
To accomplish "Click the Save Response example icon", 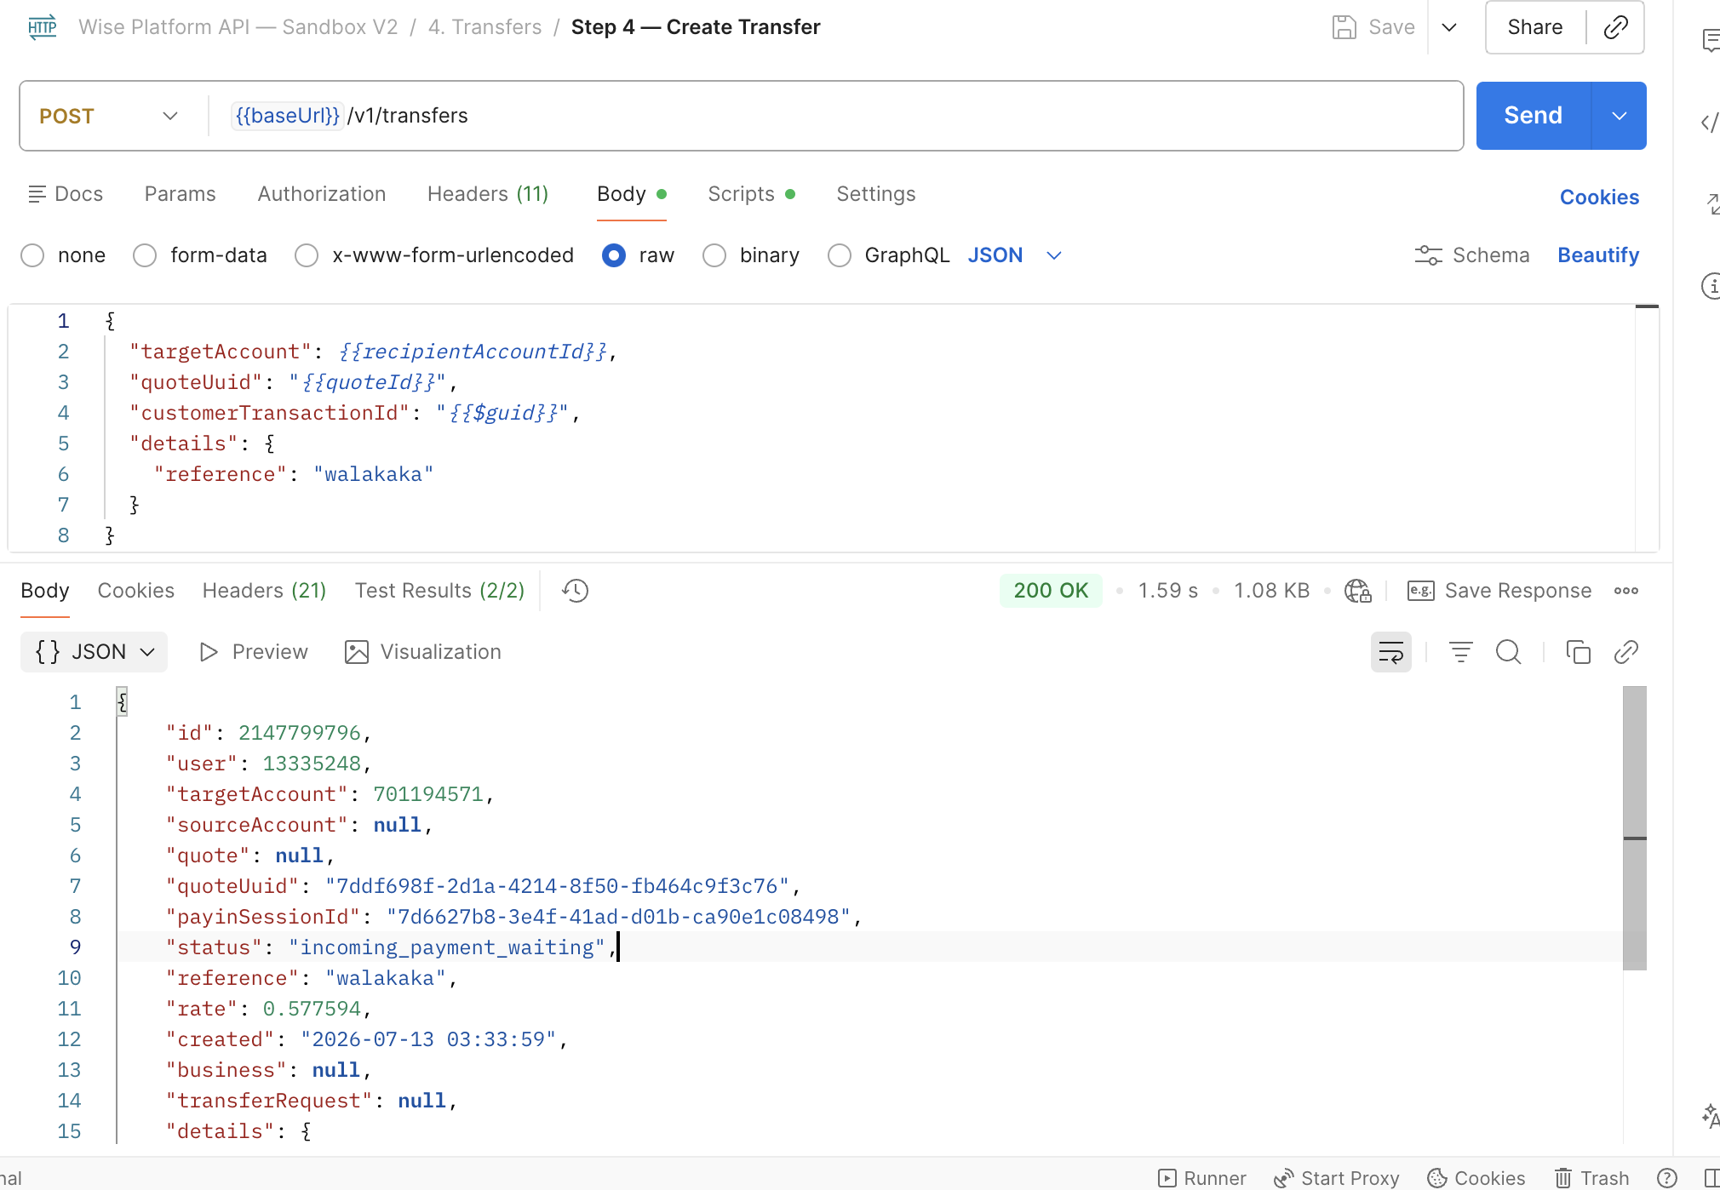I will tap(1420, 591).
